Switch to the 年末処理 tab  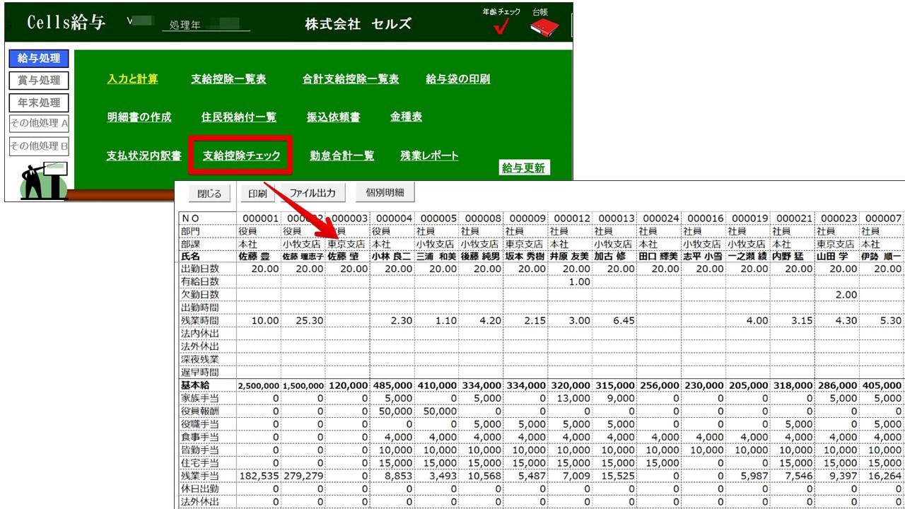[x=39, y=103]
